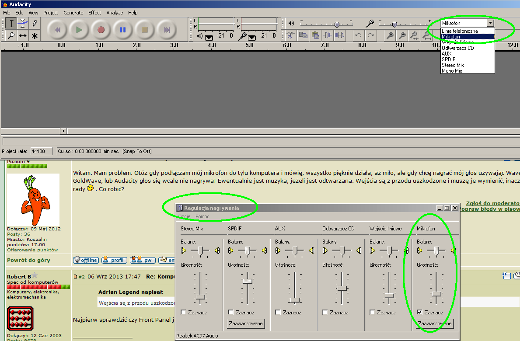
Task: Choose AUX from source list
Action: click(x=468, y=54)
